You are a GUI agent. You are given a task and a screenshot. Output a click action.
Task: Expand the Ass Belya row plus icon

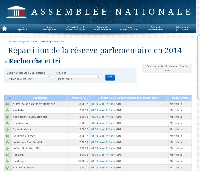click(x=7, y=110)
